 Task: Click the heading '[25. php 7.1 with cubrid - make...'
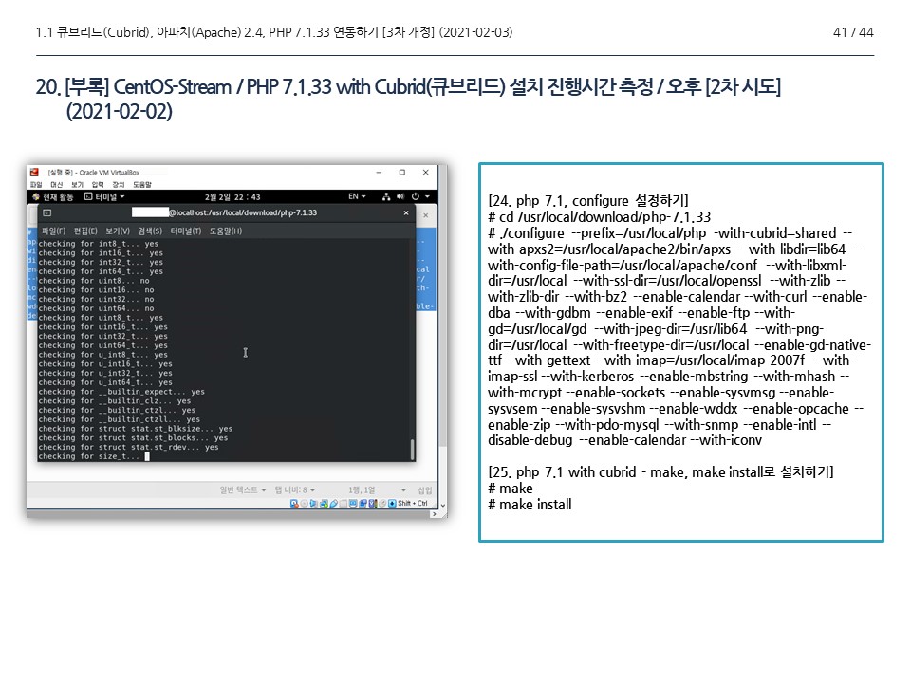[x=660, y=472]
